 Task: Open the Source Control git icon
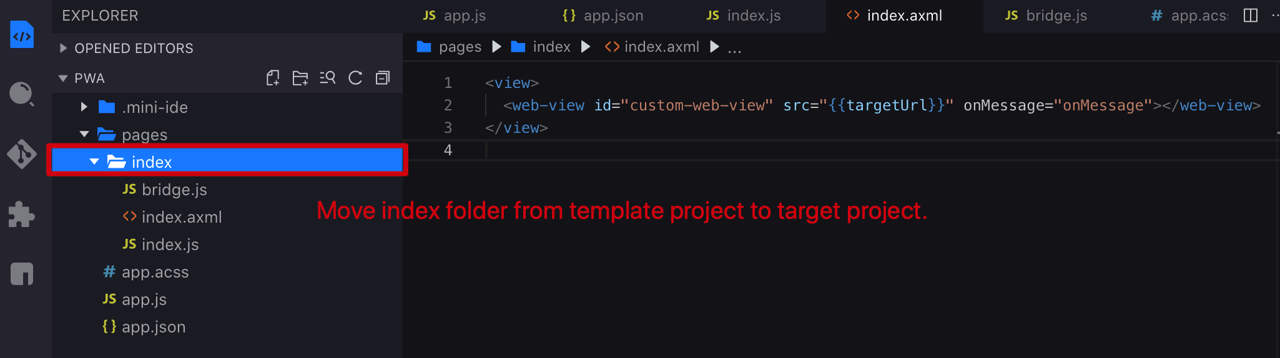tap(22, 153)
